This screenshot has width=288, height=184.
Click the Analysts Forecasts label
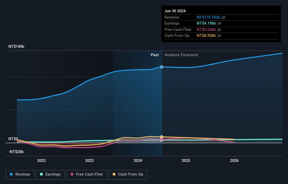click(x=181, y=55)
